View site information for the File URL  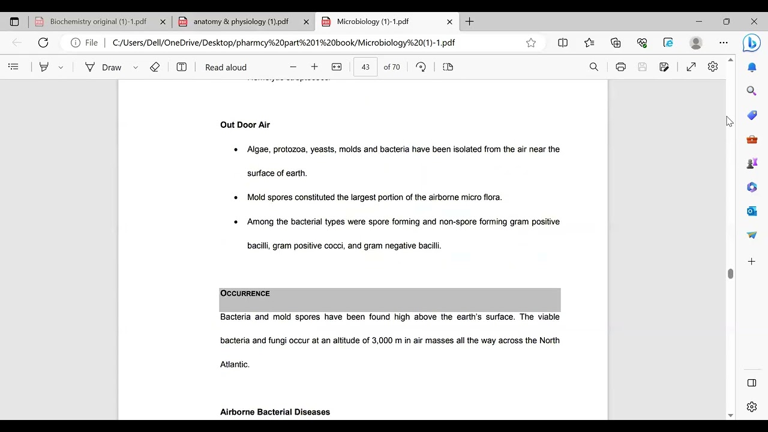tap(84, 43)
